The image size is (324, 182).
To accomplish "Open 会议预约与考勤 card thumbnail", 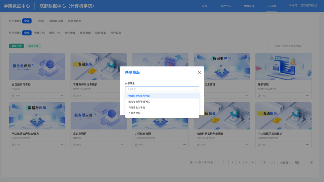I will 37,67.
